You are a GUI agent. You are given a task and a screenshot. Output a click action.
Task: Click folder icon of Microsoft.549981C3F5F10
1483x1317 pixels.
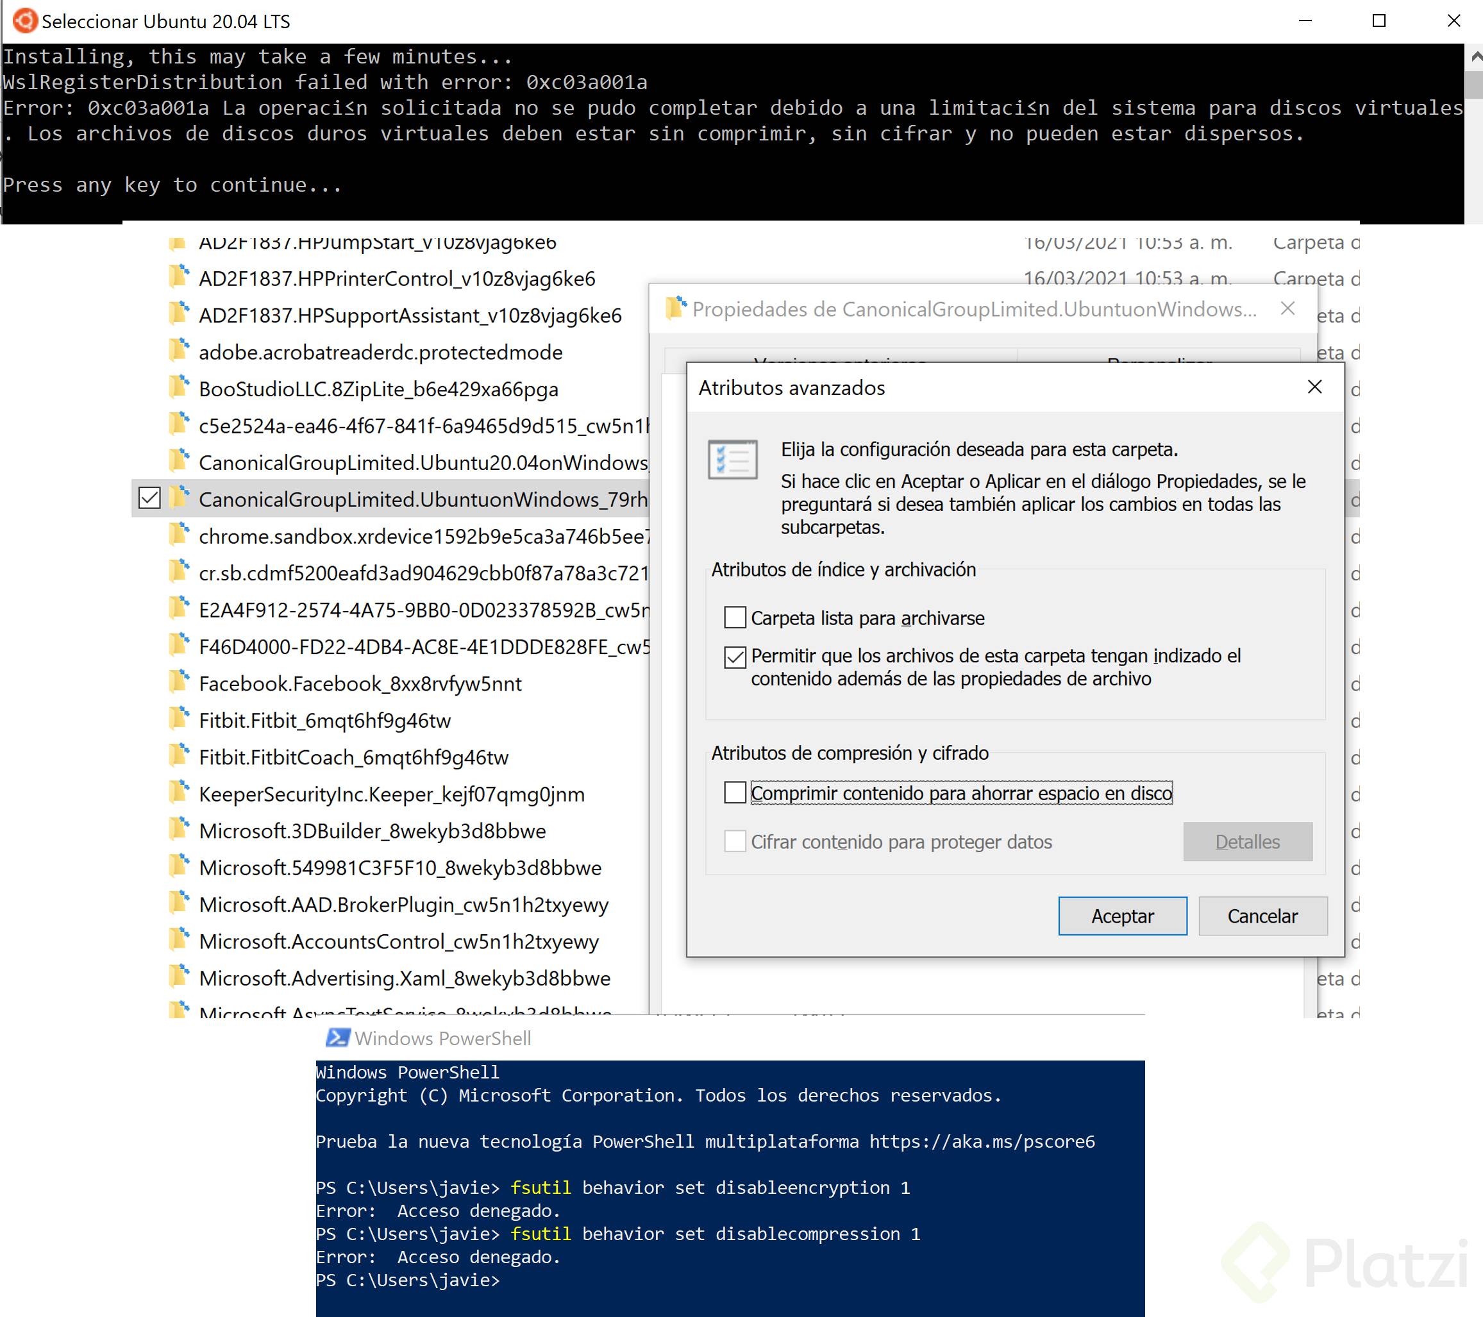[x=178, y=866]
